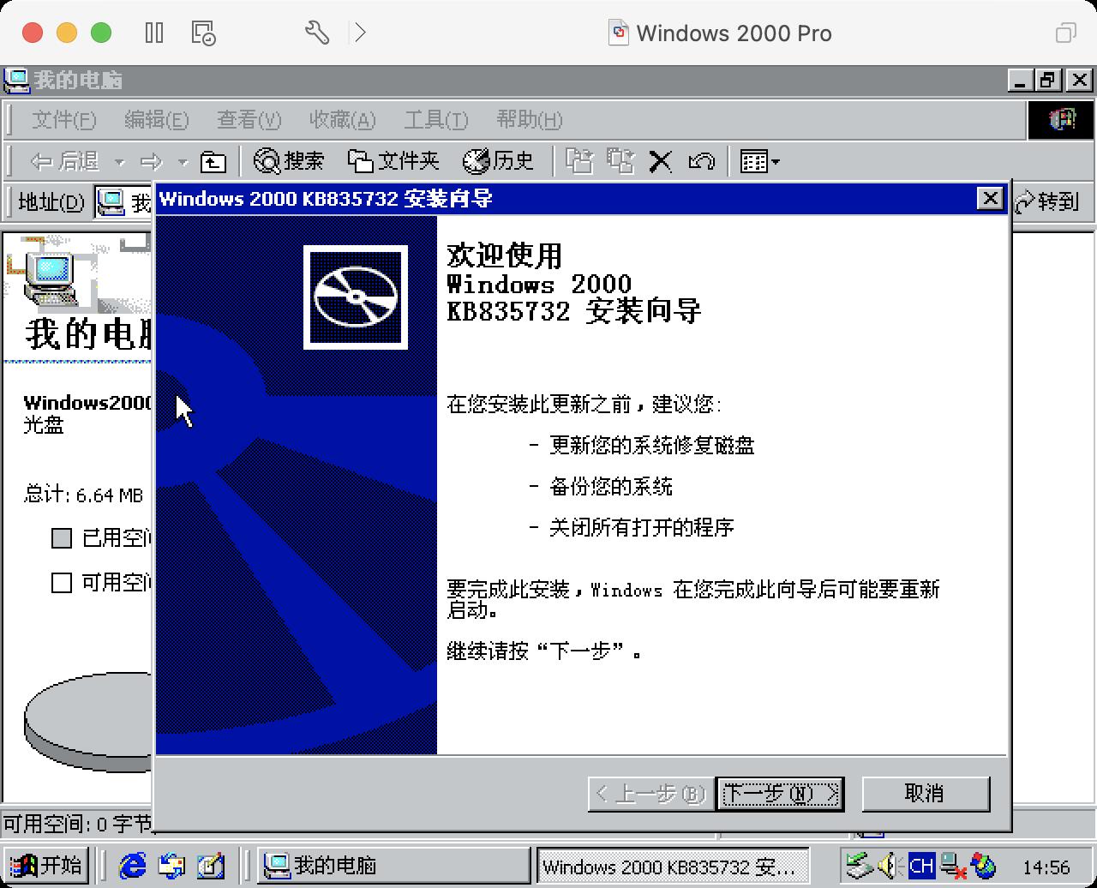The width and height of the screenshot is (1097, 888).
Task: Click the VM settings wrench icon
Action: (316, 33)
